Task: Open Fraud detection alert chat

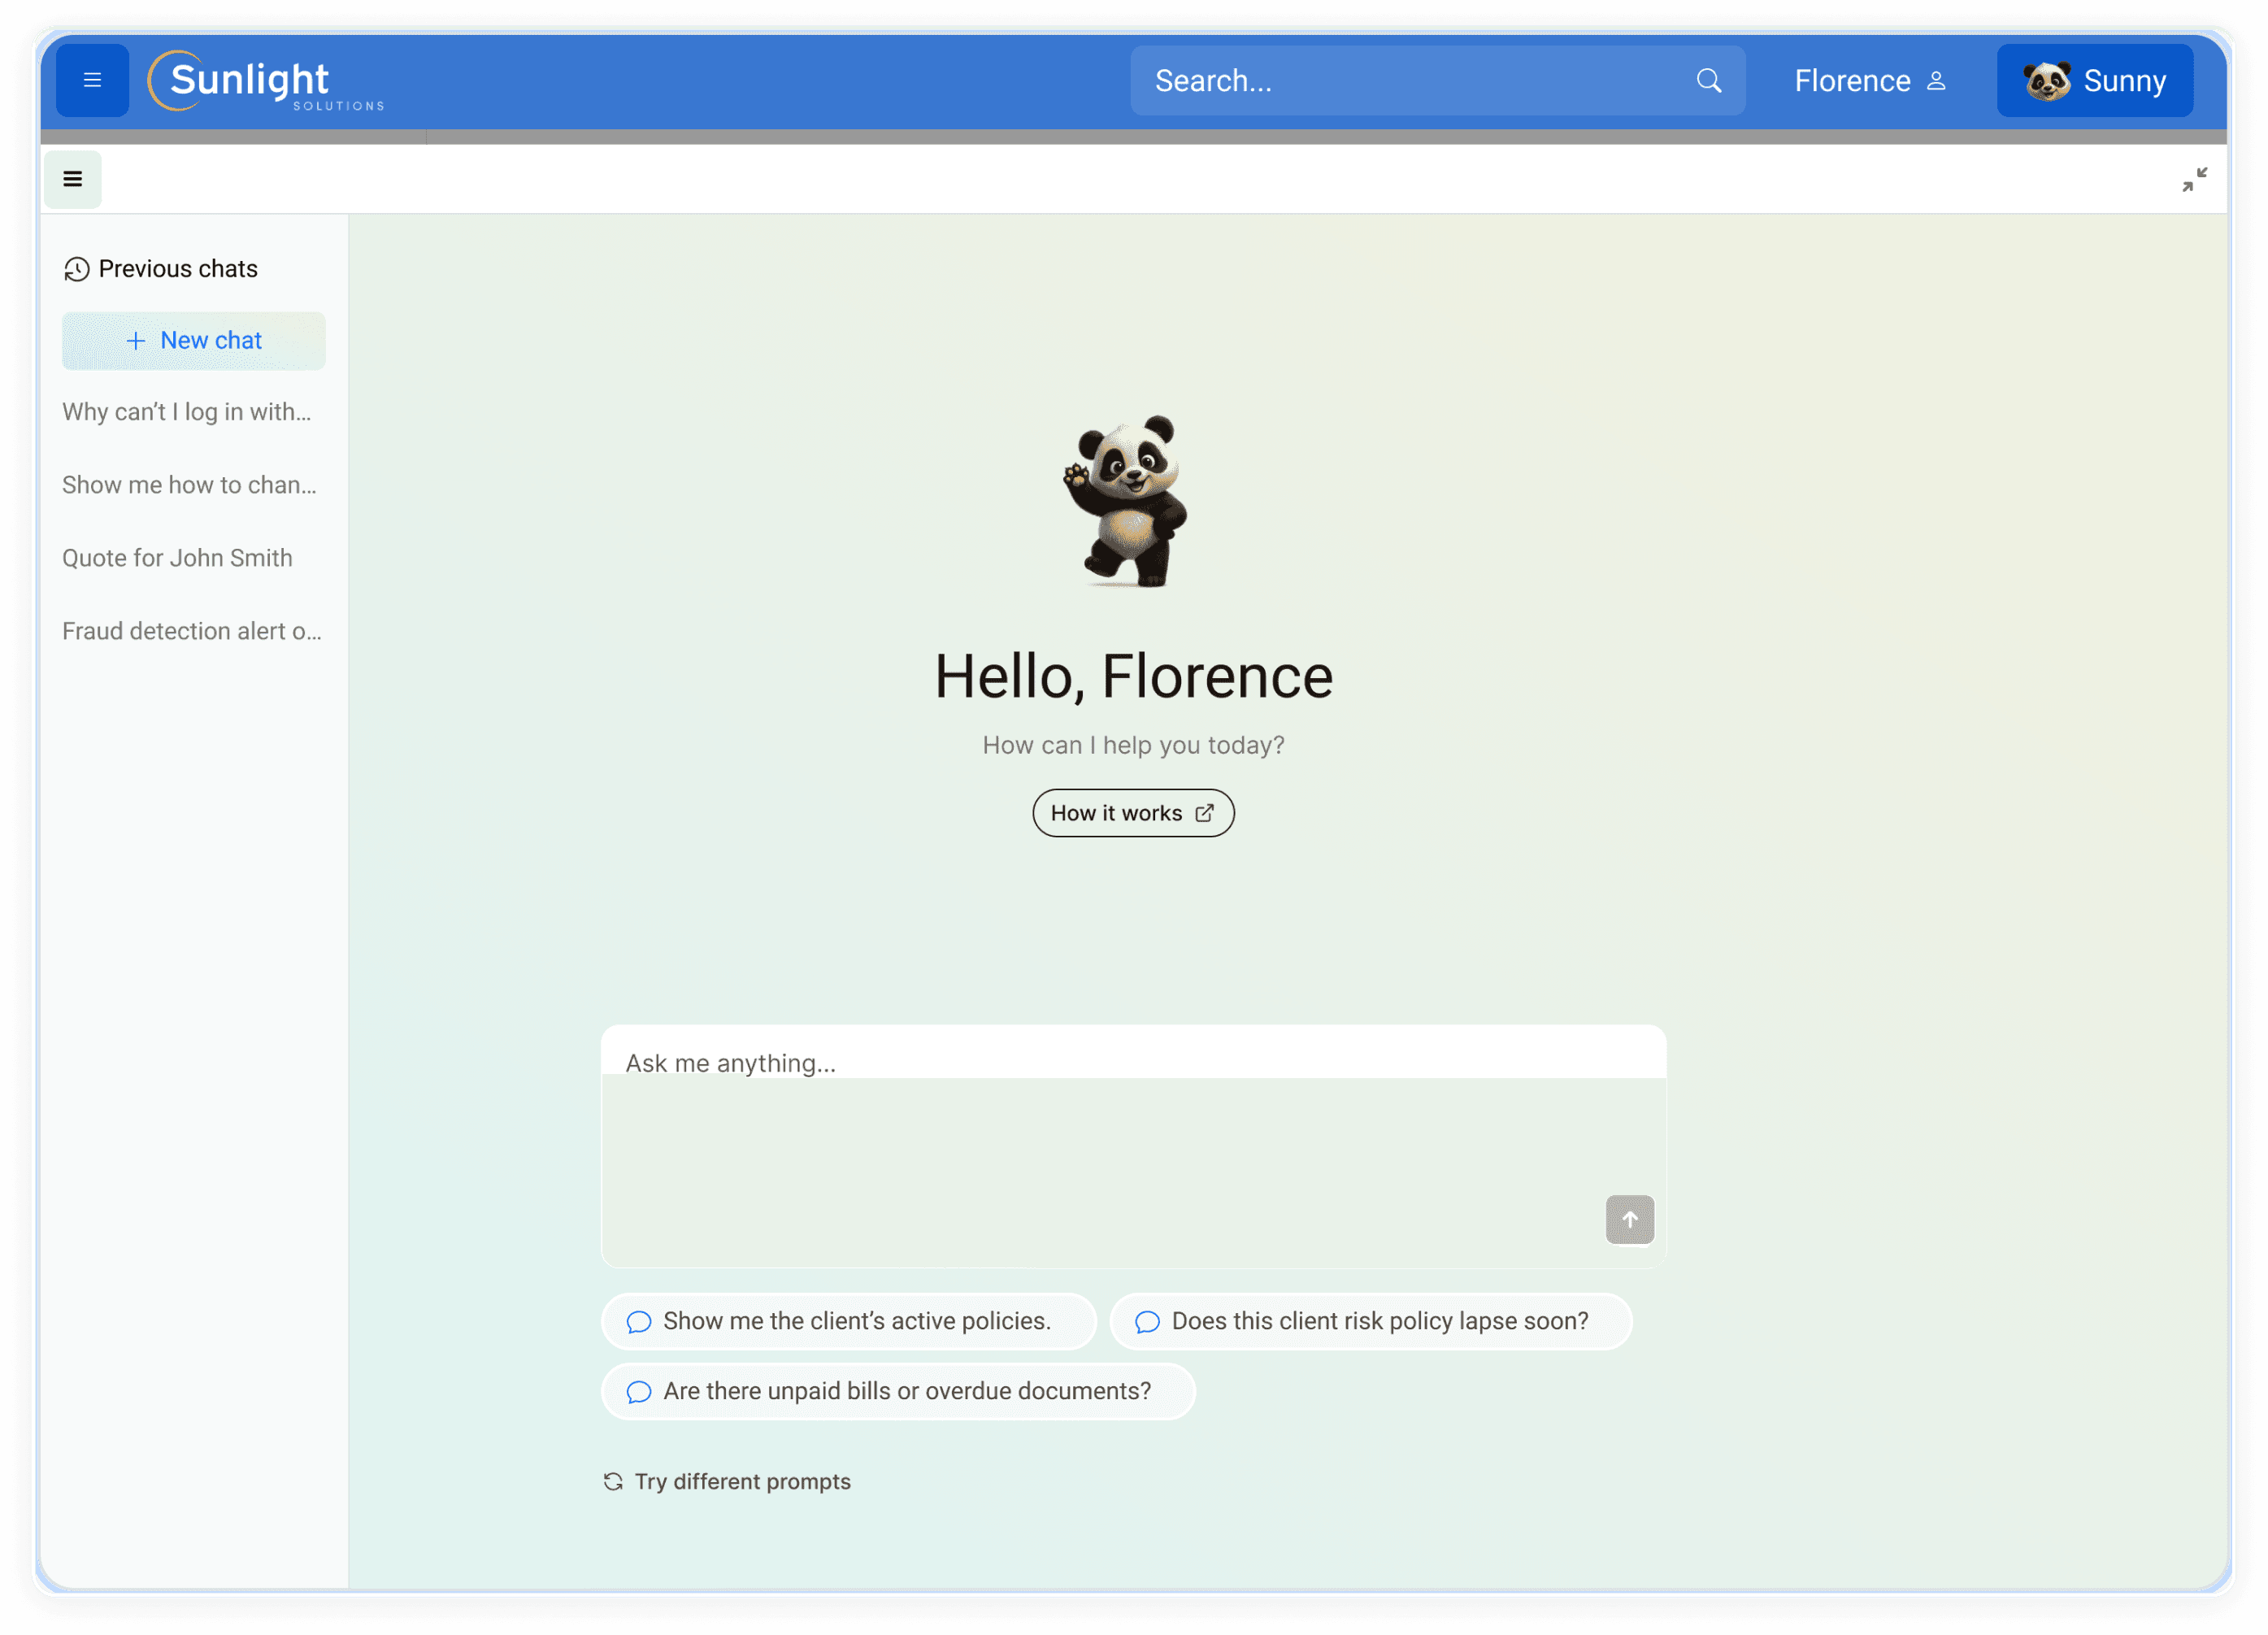Action: pos(192,631)
